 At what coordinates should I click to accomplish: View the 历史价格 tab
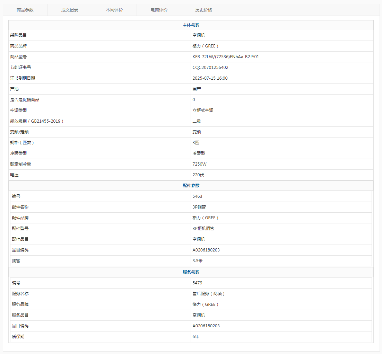click(x=203, y=10)
